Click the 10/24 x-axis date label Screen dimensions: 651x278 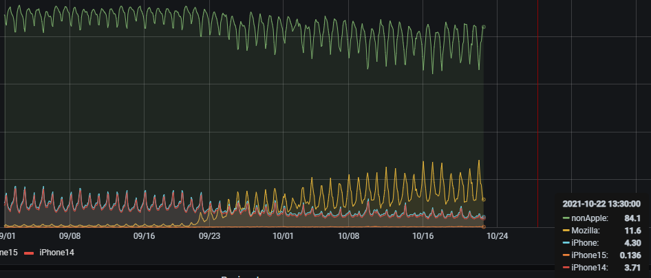click(497, 236)
